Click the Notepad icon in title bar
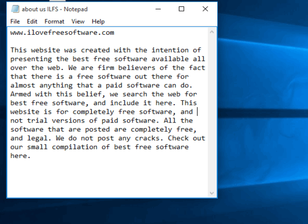 [15, 9]
